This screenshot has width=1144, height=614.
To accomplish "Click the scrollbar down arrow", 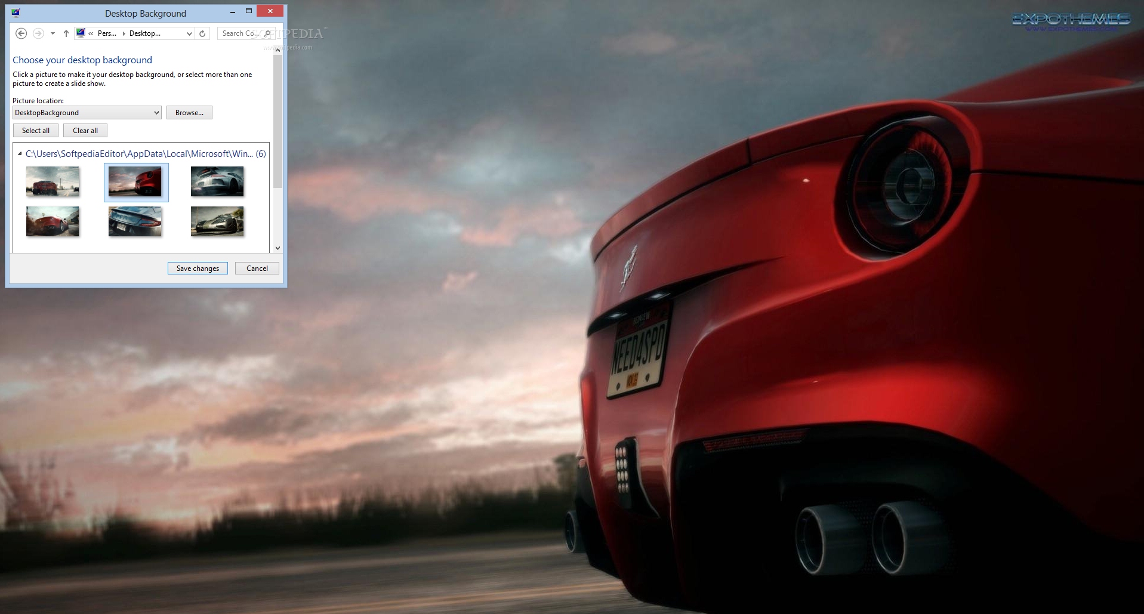I will [277, 248].
